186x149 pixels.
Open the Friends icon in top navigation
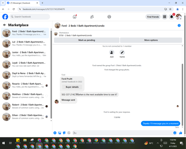(92, 17)
